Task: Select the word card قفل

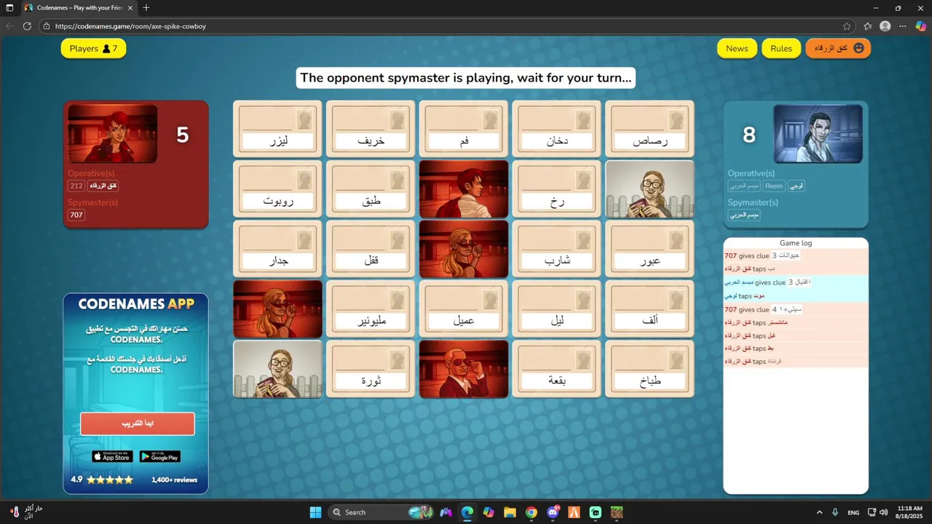Action: coord(371,249)
